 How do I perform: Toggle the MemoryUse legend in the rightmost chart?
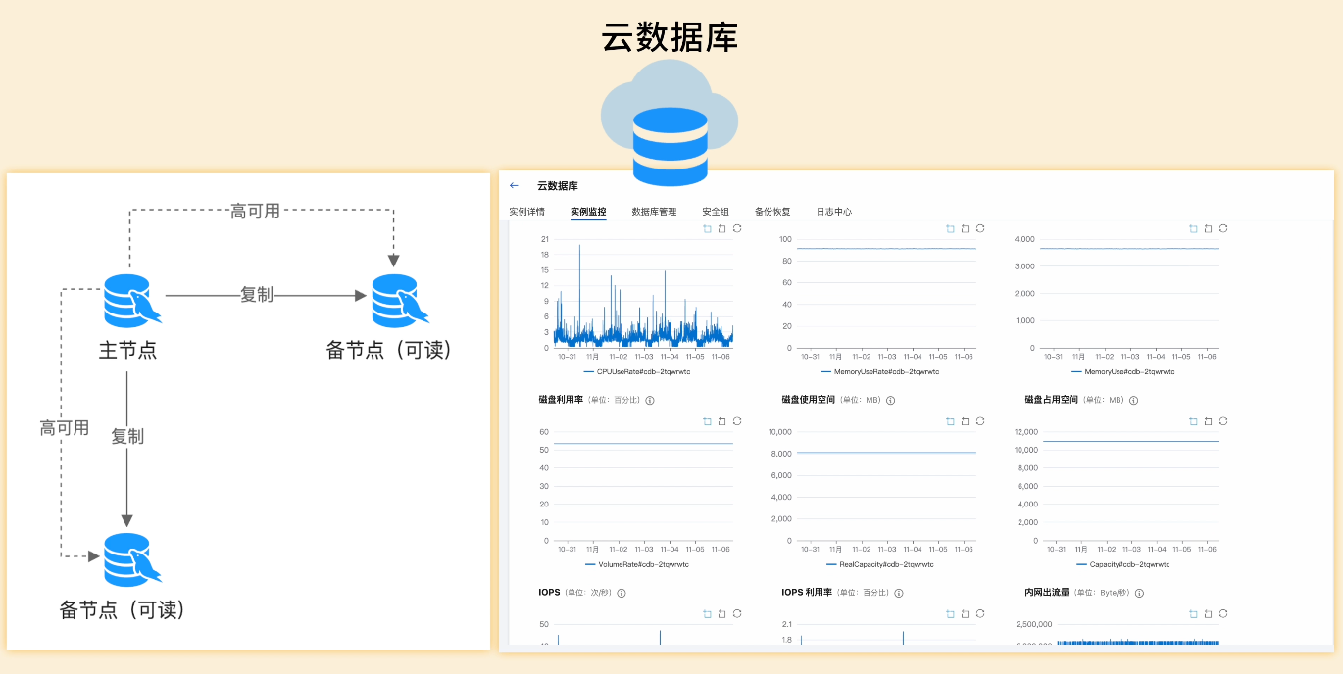coord(1122,372)
